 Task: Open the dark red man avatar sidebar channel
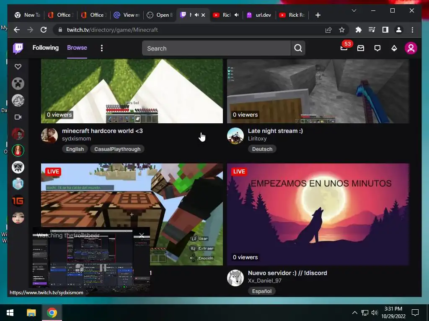18,134
